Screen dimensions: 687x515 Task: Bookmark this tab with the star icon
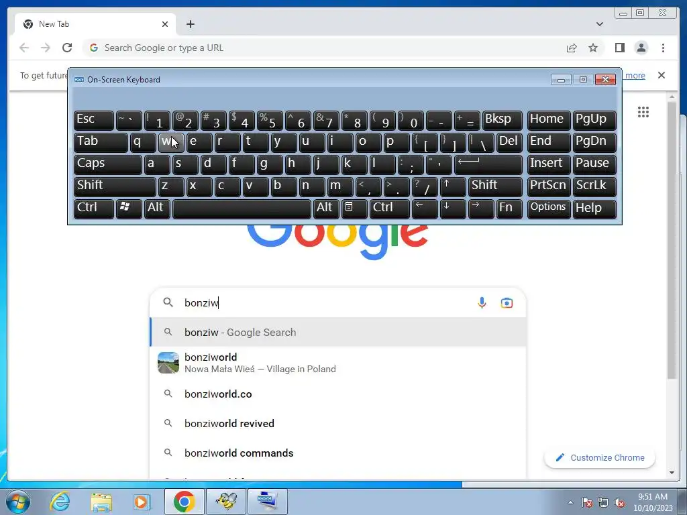(593, 48)
